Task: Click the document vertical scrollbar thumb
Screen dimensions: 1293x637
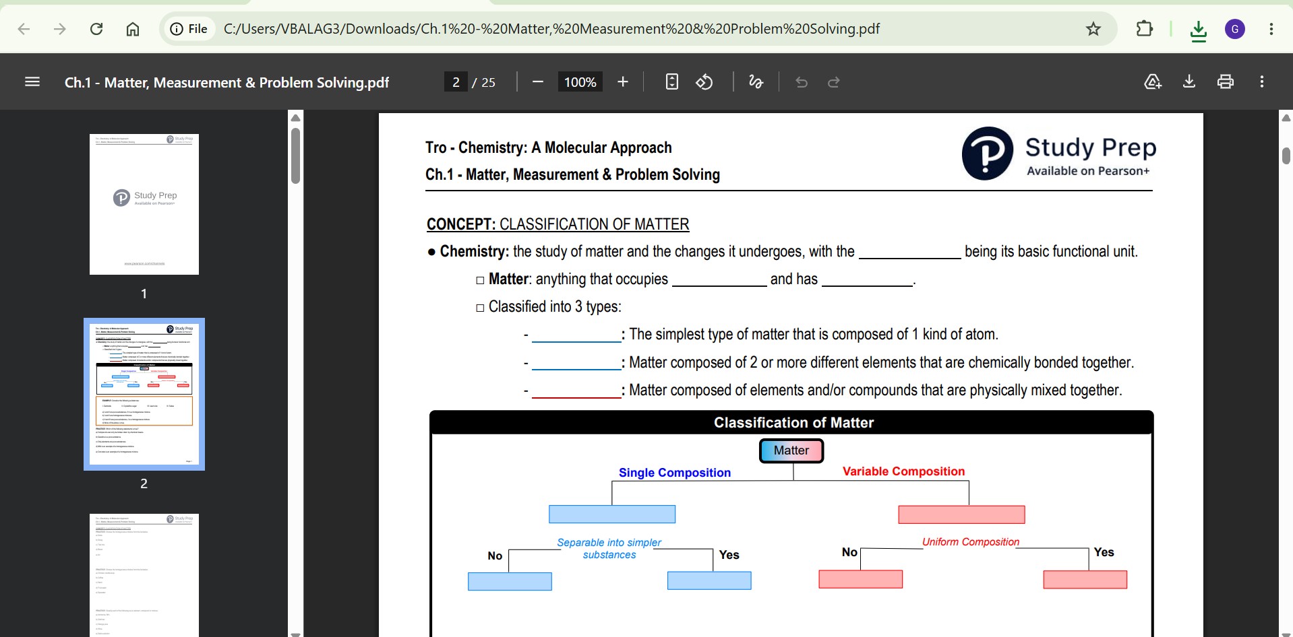Action: [x=1286, y=156]
